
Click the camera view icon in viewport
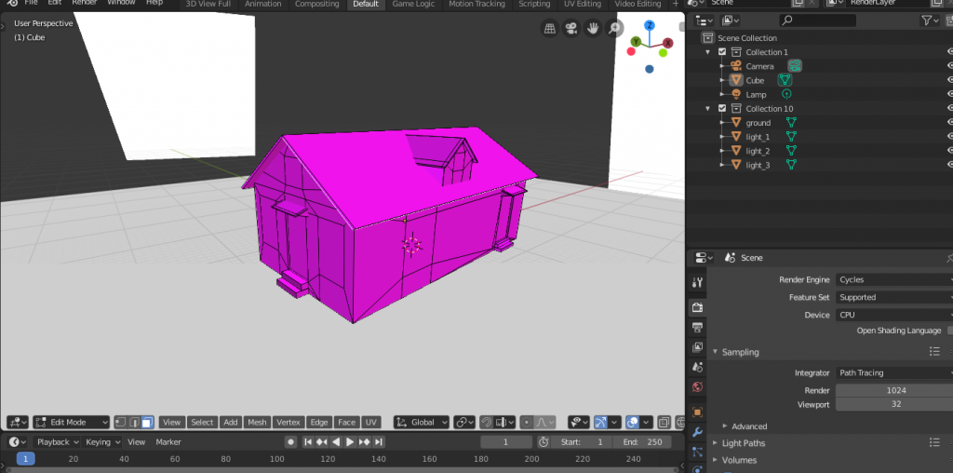tap(571, 29)
